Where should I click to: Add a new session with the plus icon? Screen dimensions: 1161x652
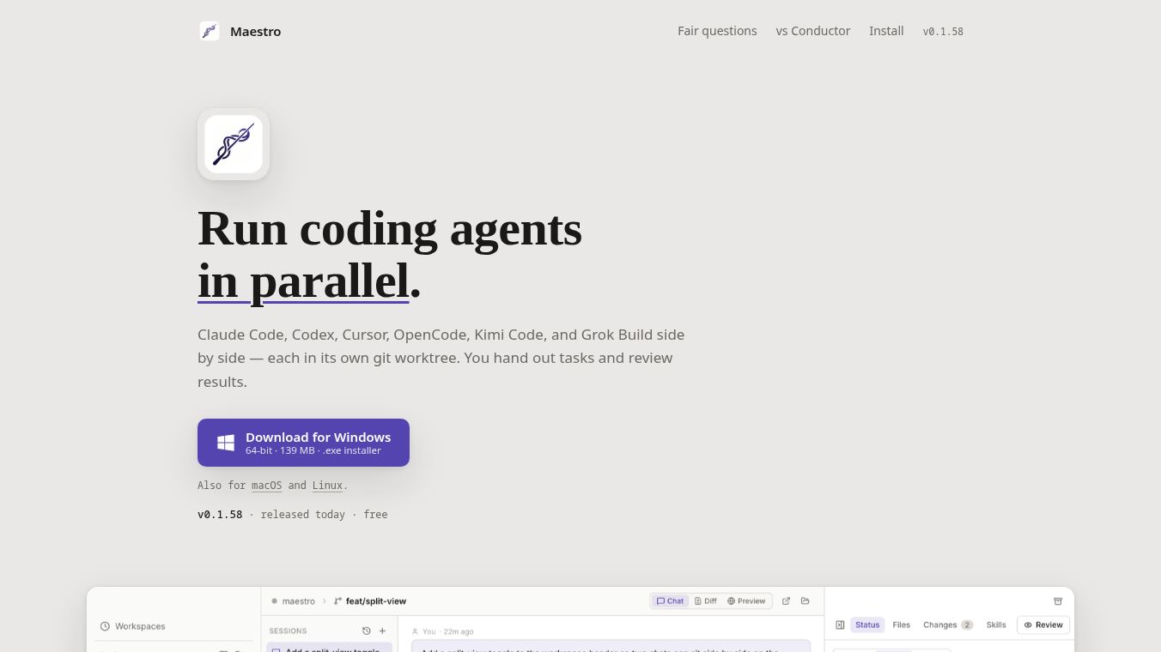click(383, 631)
